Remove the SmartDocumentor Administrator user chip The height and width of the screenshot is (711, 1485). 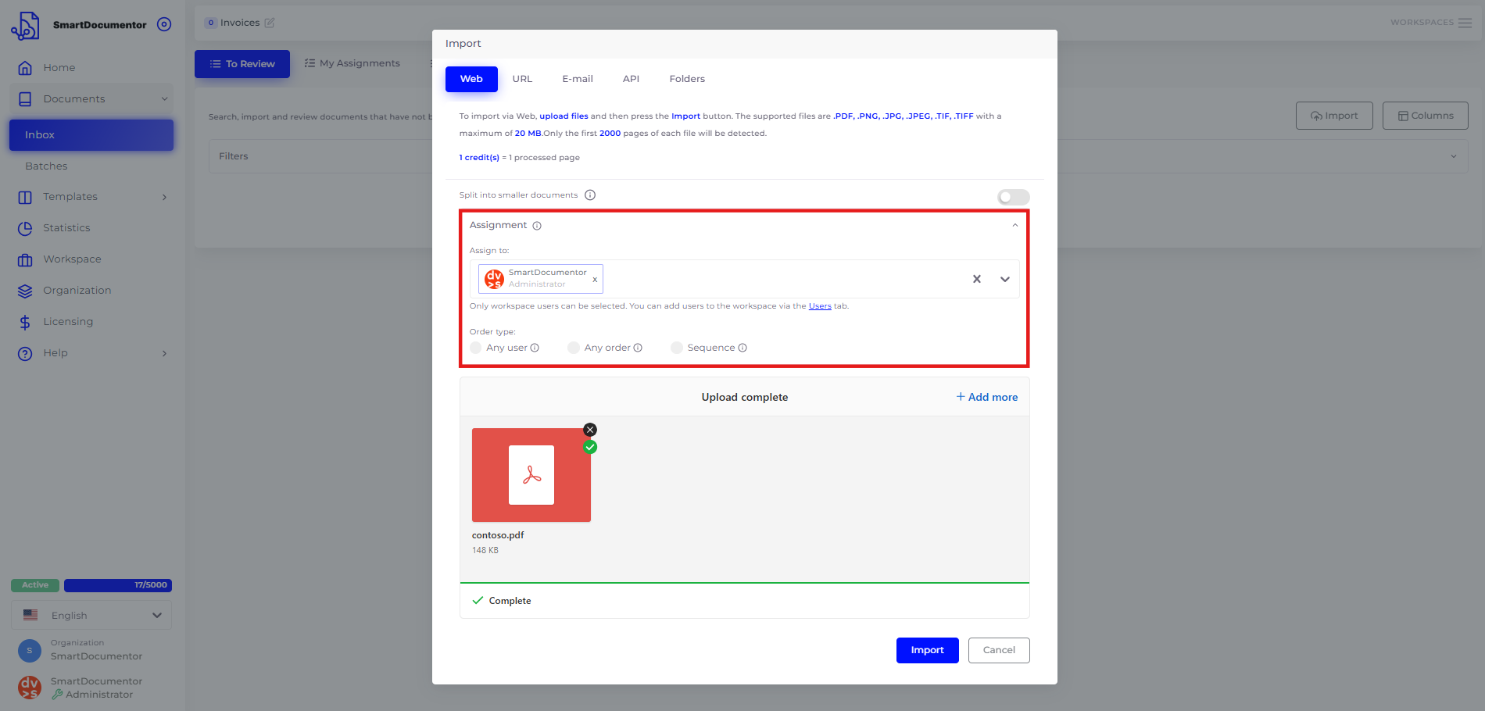595,280
